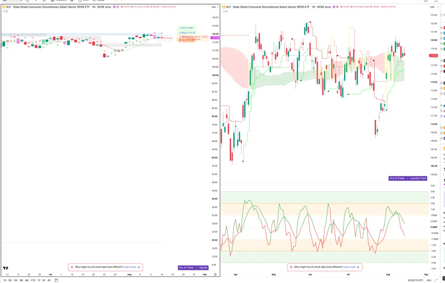Select the YTD time range
The image size is (445, 283).
(x=33, y=280)
